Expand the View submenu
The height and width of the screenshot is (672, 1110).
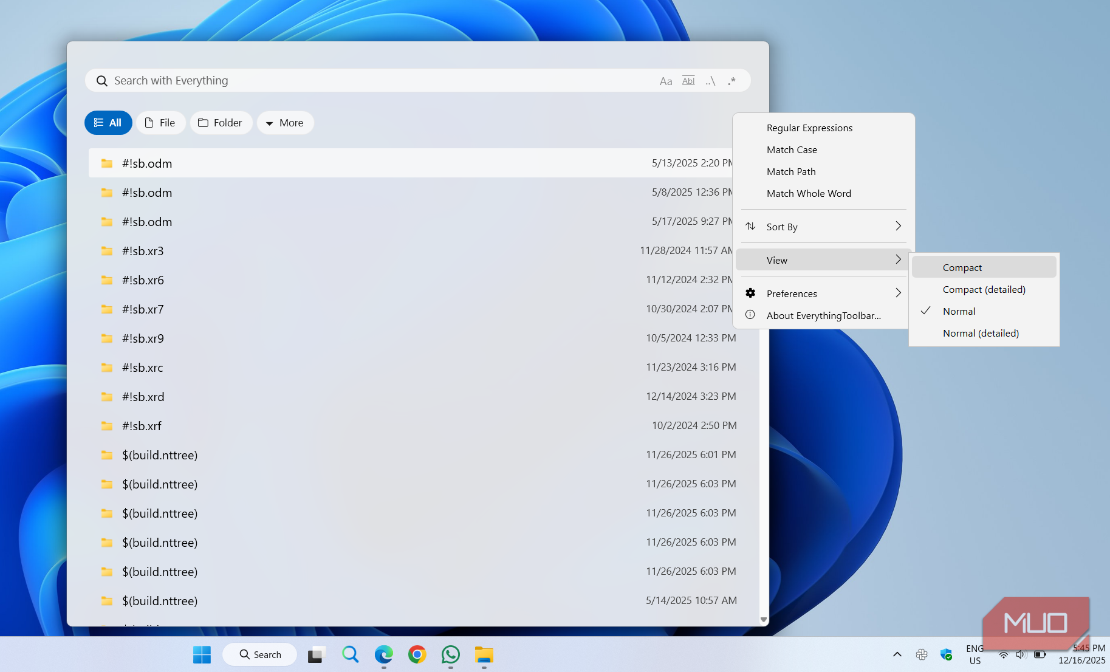[x=823, y=260]
